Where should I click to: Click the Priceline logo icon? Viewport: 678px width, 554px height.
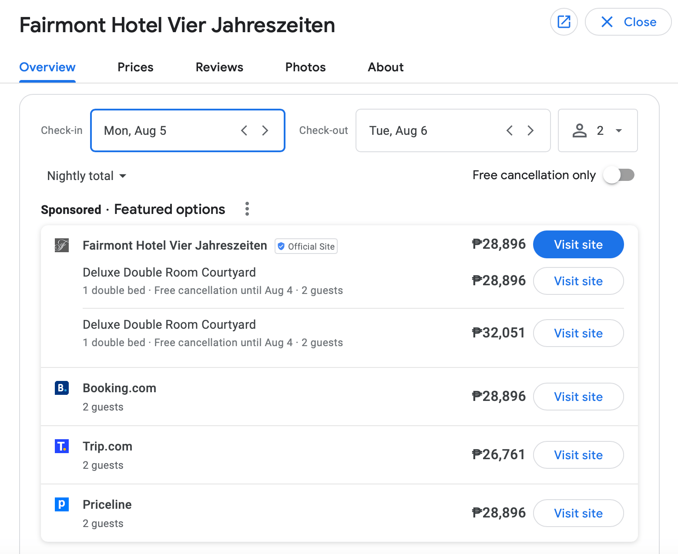62,504
